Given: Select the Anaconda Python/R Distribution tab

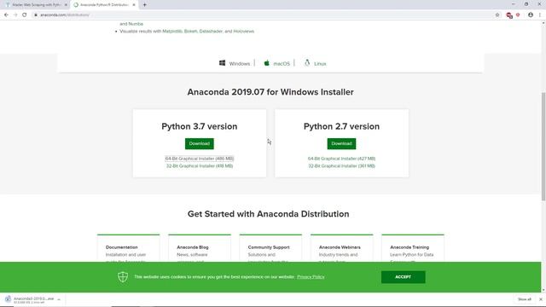Looking at the screenshot, I should [104, 5].
